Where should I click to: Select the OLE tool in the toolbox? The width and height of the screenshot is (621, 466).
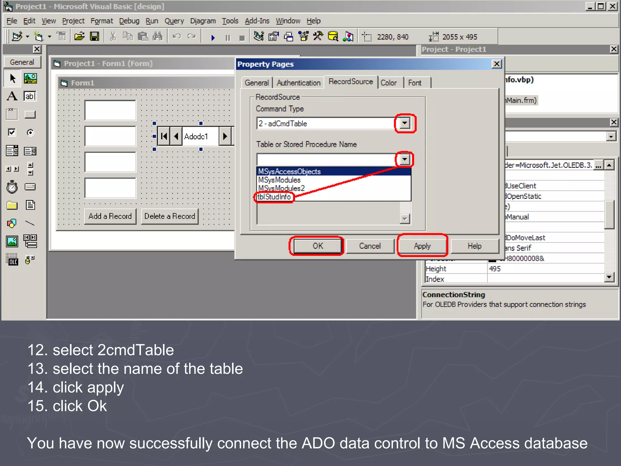pyautogui.click(x=12, y=259)
